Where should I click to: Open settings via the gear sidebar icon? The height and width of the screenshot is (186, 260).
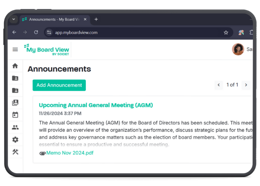tap(15, 139)
